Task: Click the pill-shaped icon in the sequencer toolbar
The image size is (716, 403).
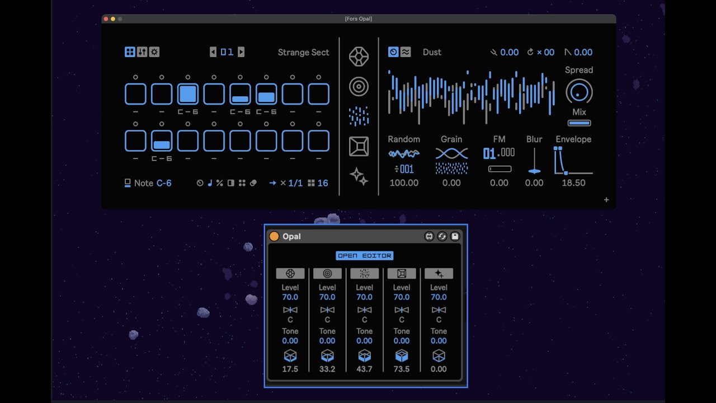Action: [253, 183]
